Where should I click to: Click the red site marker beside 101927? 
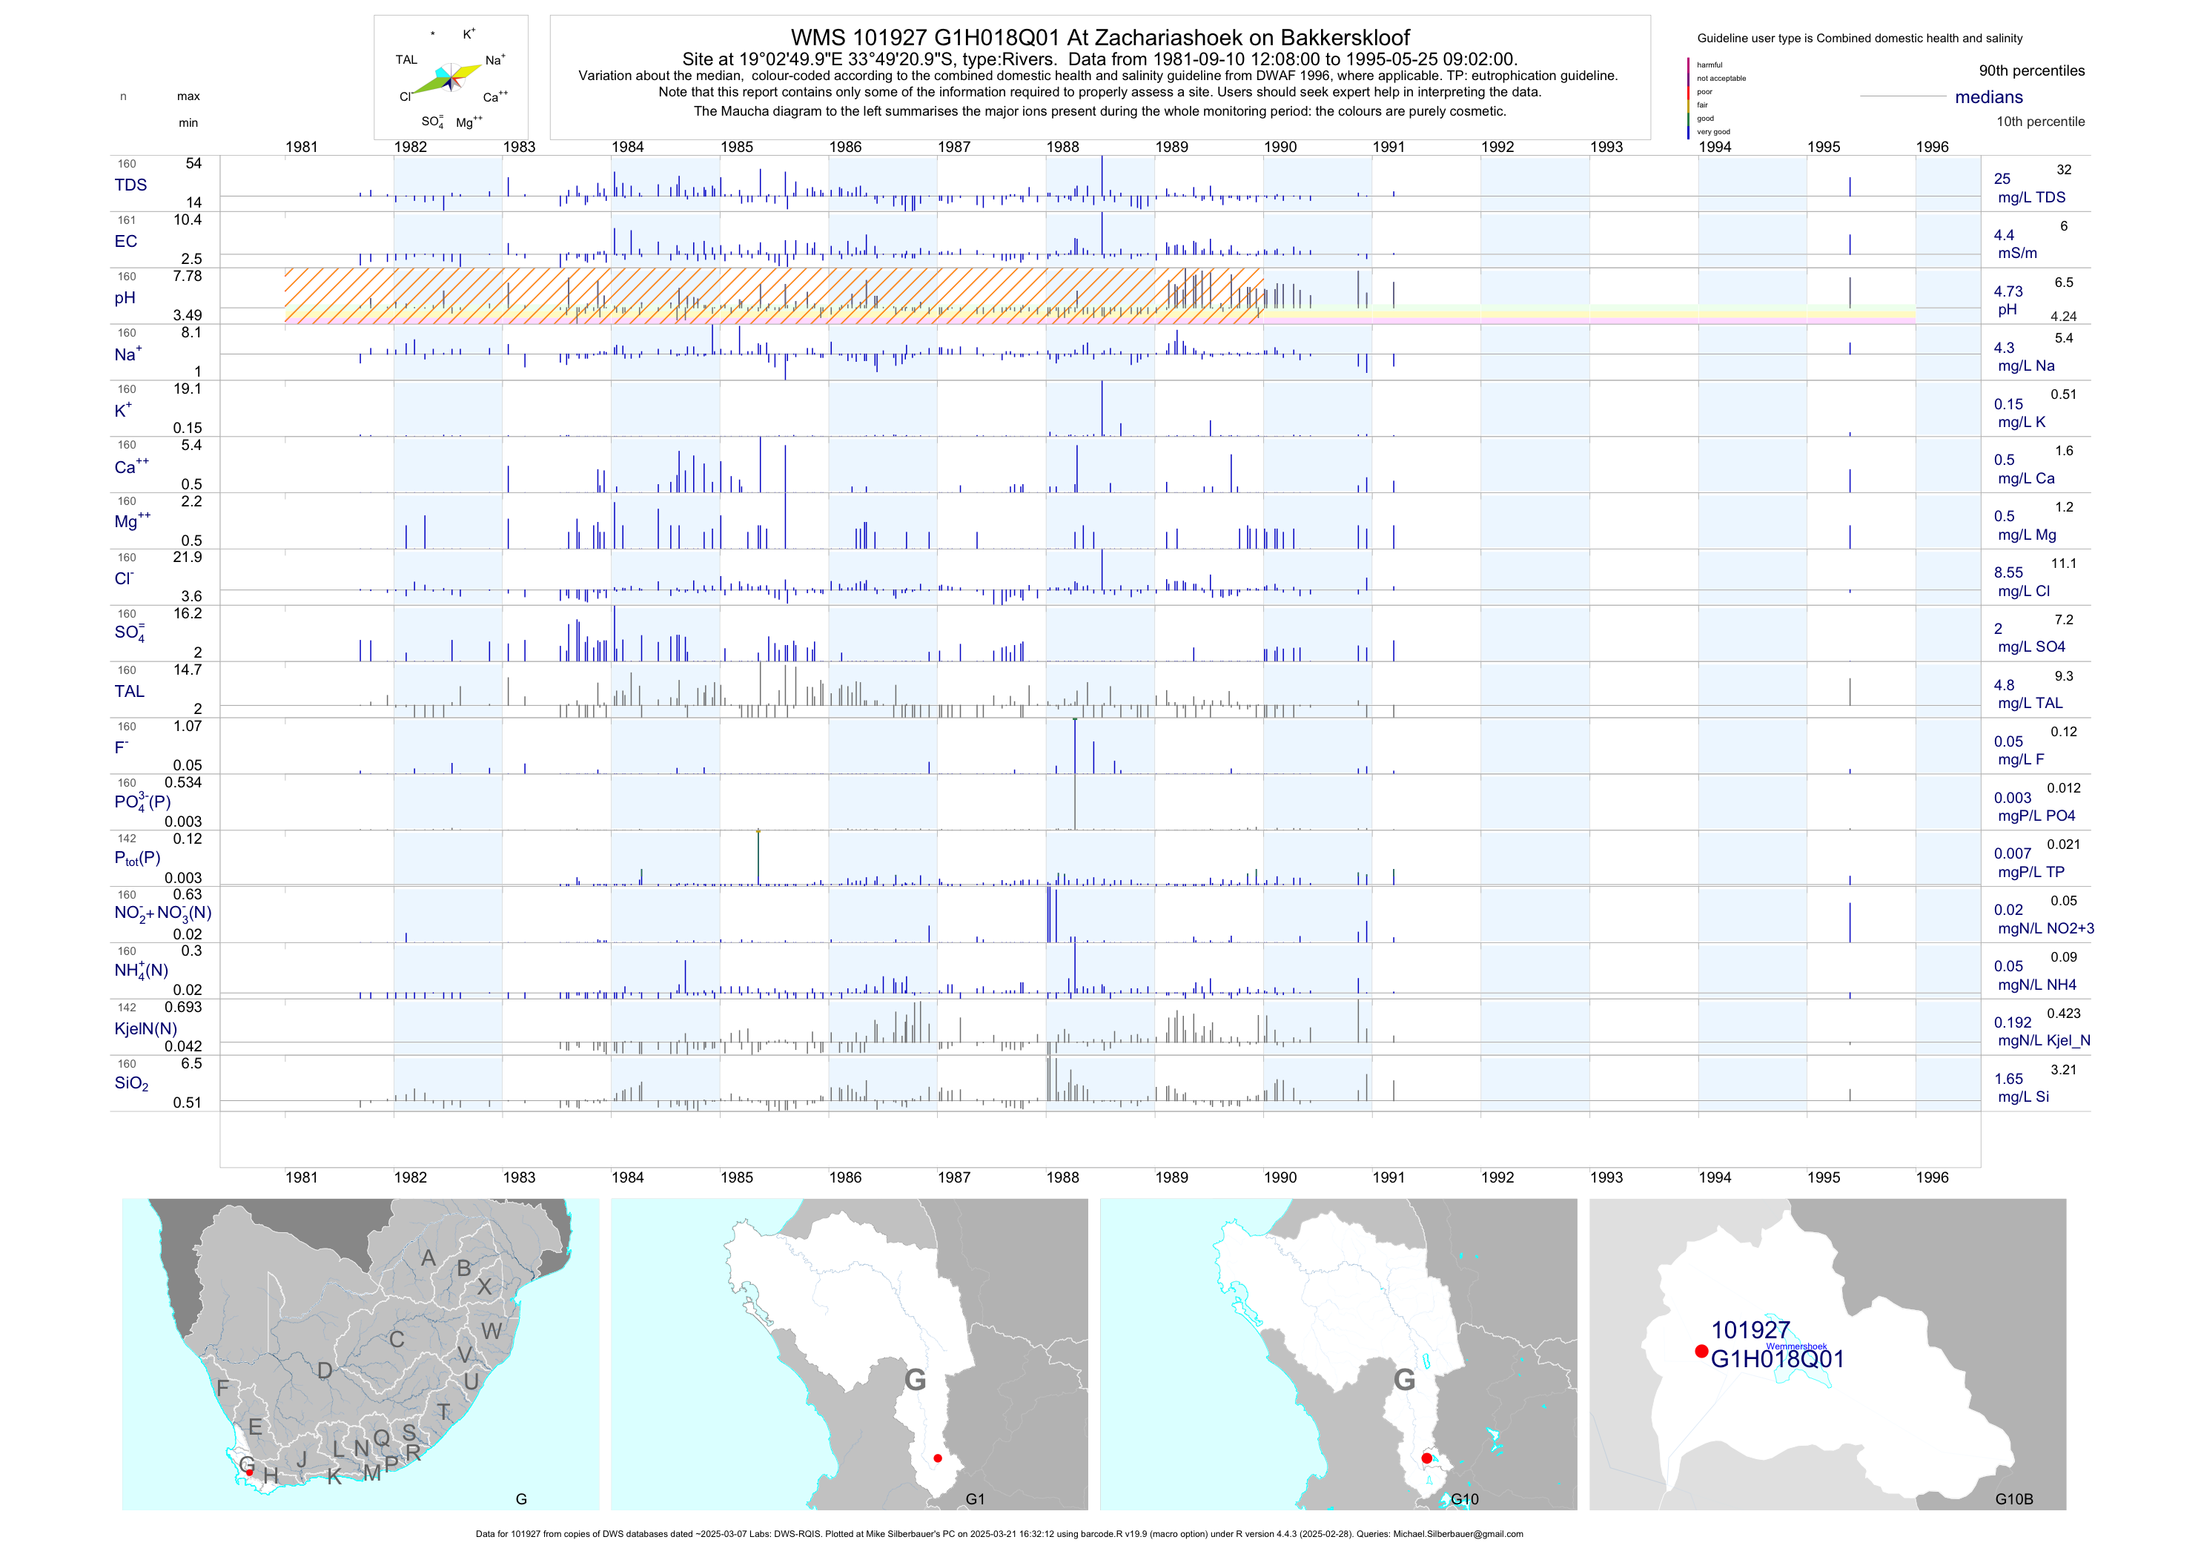pos(1701,1351)
